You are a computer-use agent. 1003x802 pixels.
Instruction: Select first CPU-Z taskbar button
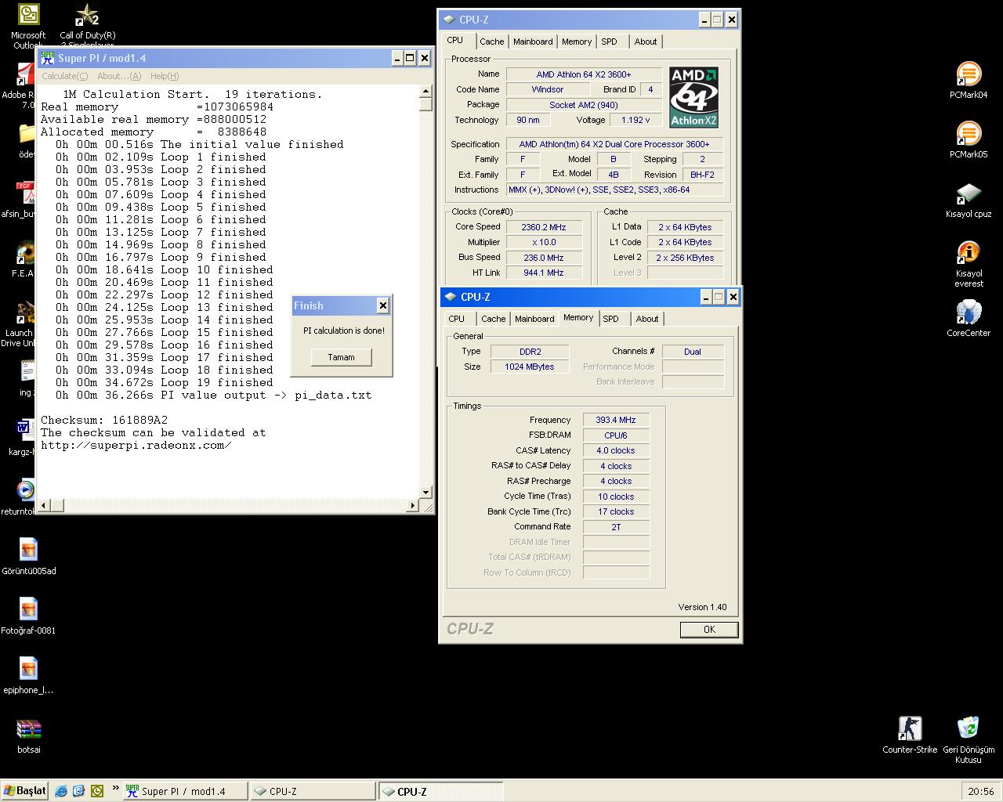313,791
